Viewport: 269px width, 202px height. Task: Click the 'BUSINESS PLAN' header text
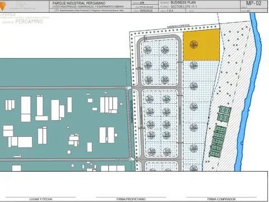tap(183, 3)
